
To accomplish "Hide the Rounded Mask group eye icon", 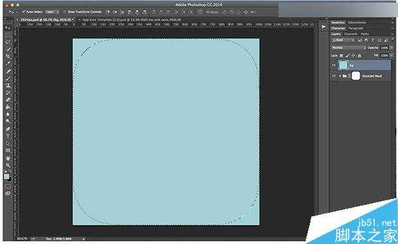I will (x=334, y=76).
